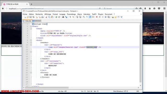Image resolution: width=167 pixels, height=94 pixels.
Task: Open the TextFX menu
Action: (x=94, y=14)
